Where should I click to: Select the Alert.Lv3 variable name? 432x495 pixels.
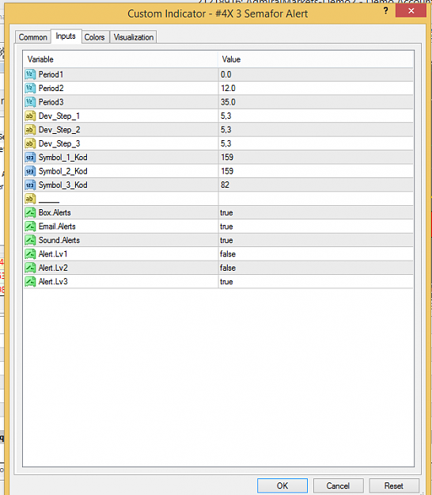53,282
